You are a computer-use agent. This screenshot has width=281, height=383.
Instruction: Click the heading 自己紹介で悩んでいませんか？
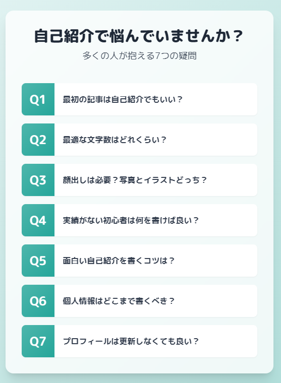139,36
